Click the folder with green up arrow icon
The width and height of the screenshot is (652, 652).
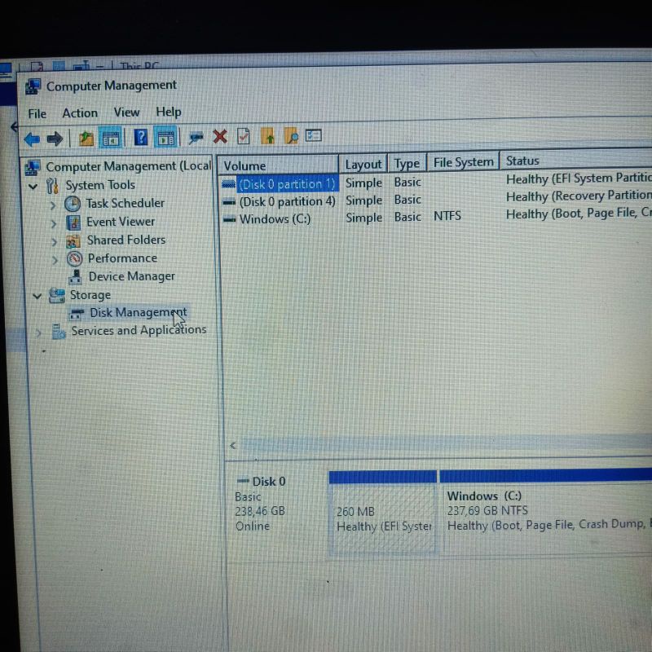(x=268, y=135)
